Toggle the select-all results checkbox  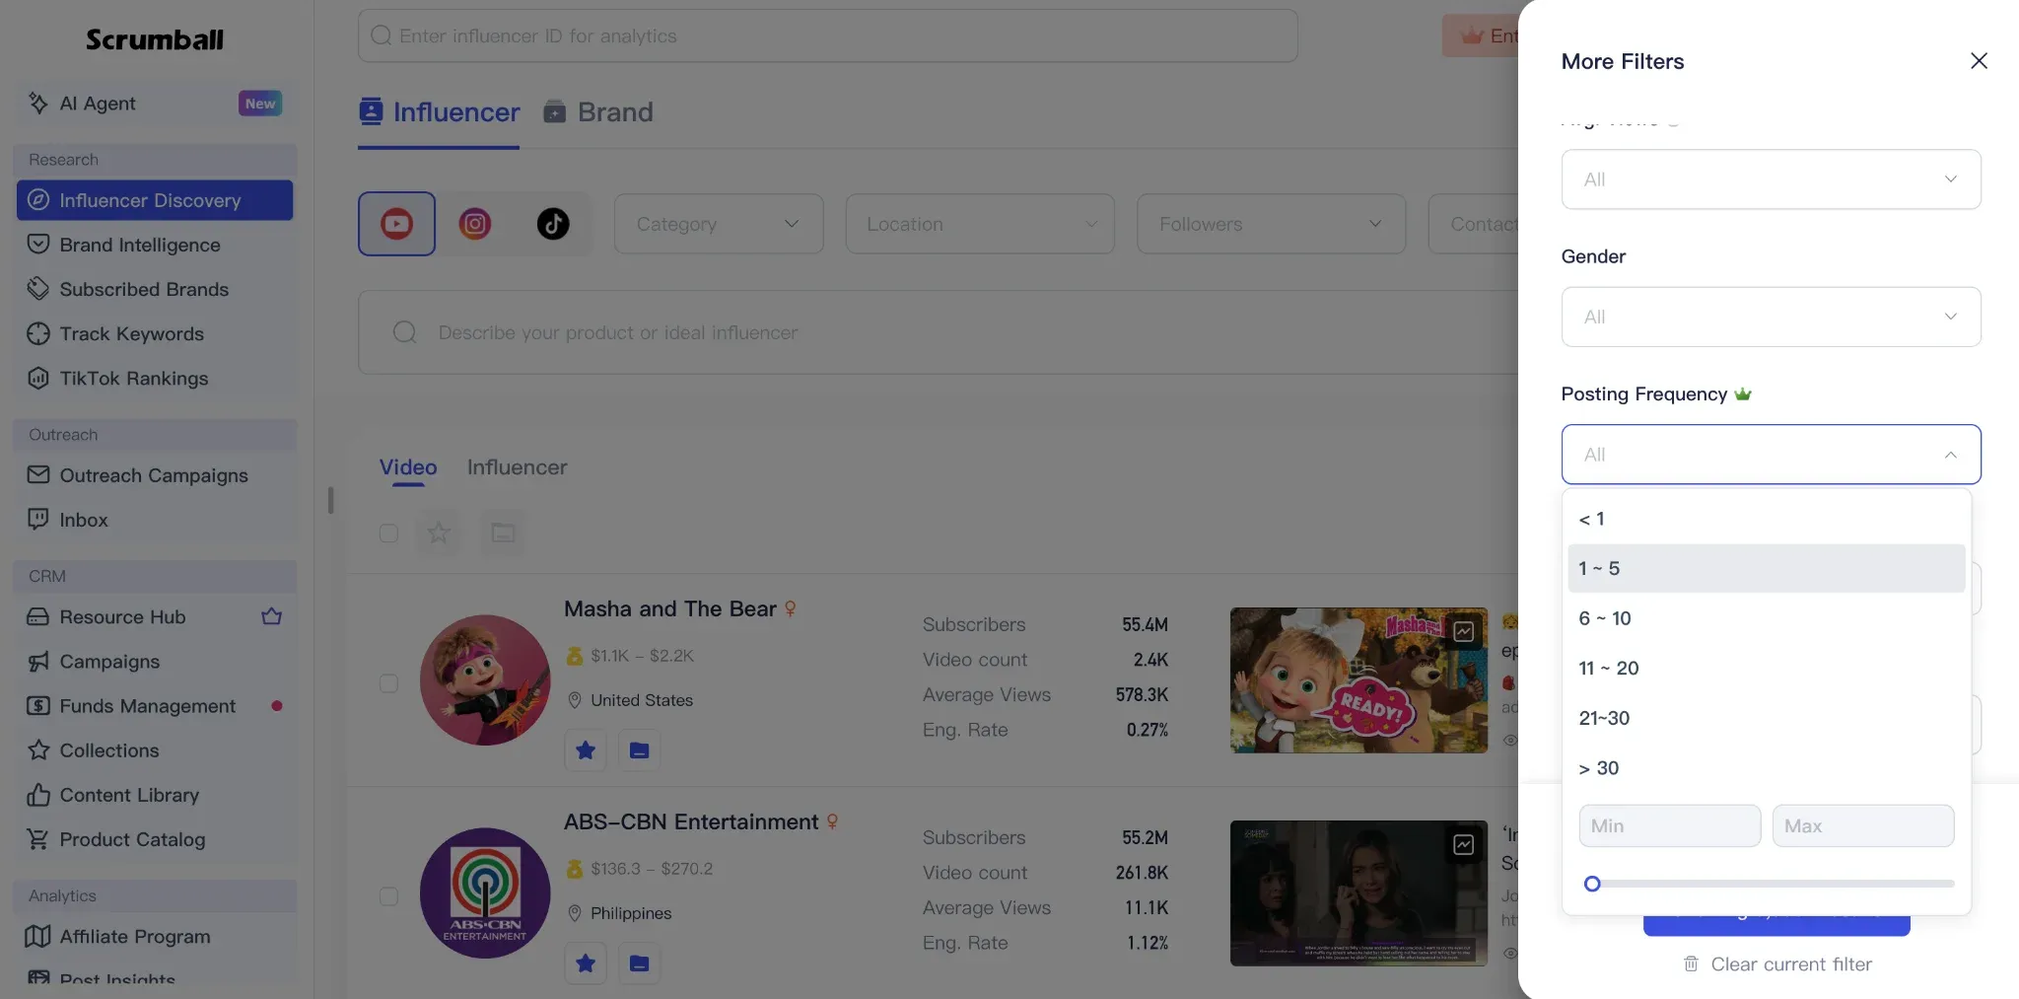(388, 533)
